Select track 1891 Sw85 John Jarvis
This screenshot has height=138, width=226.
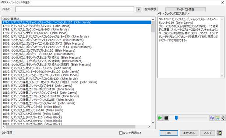coord(77,100)
